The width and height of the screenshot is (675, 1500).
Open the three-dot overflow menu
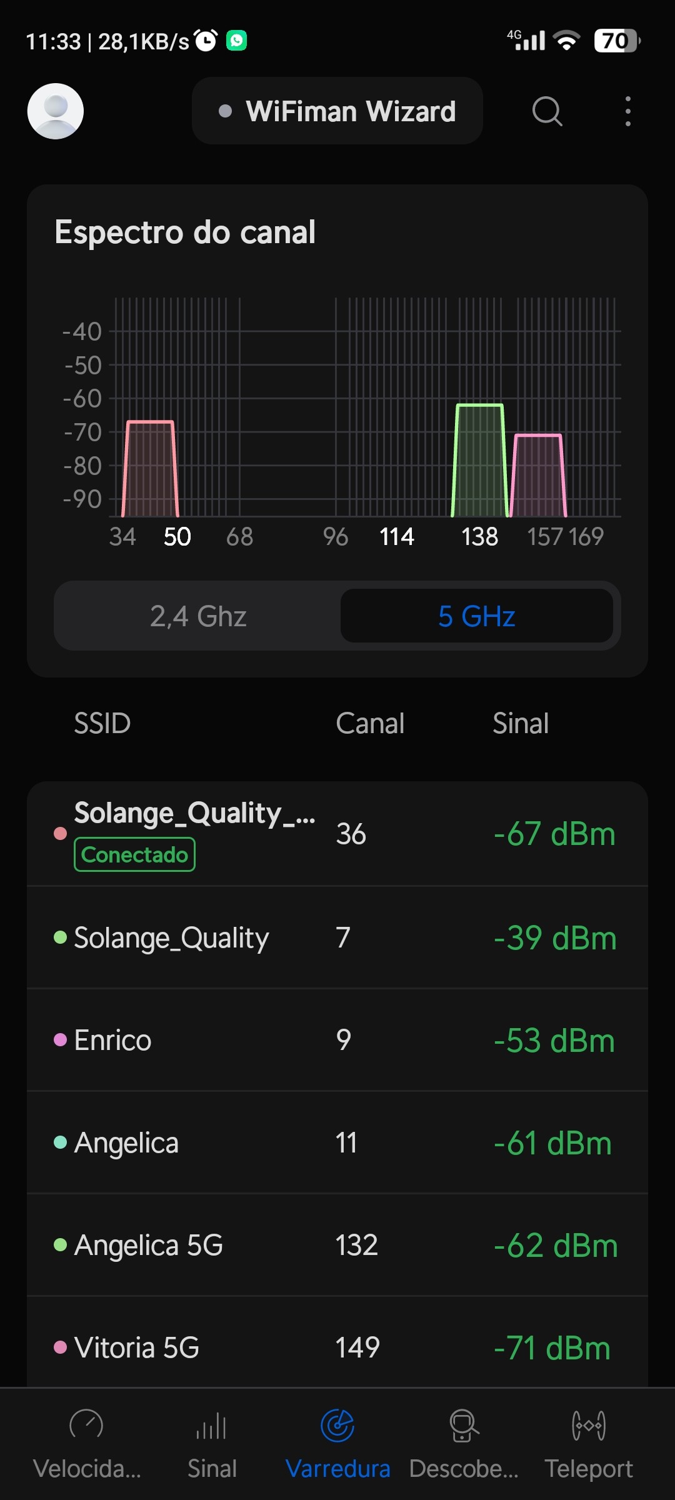[627, 111]
